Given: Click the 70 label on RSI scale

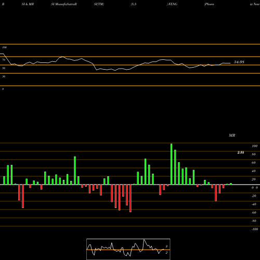Looking at the screenshot, I should [4, 60].
